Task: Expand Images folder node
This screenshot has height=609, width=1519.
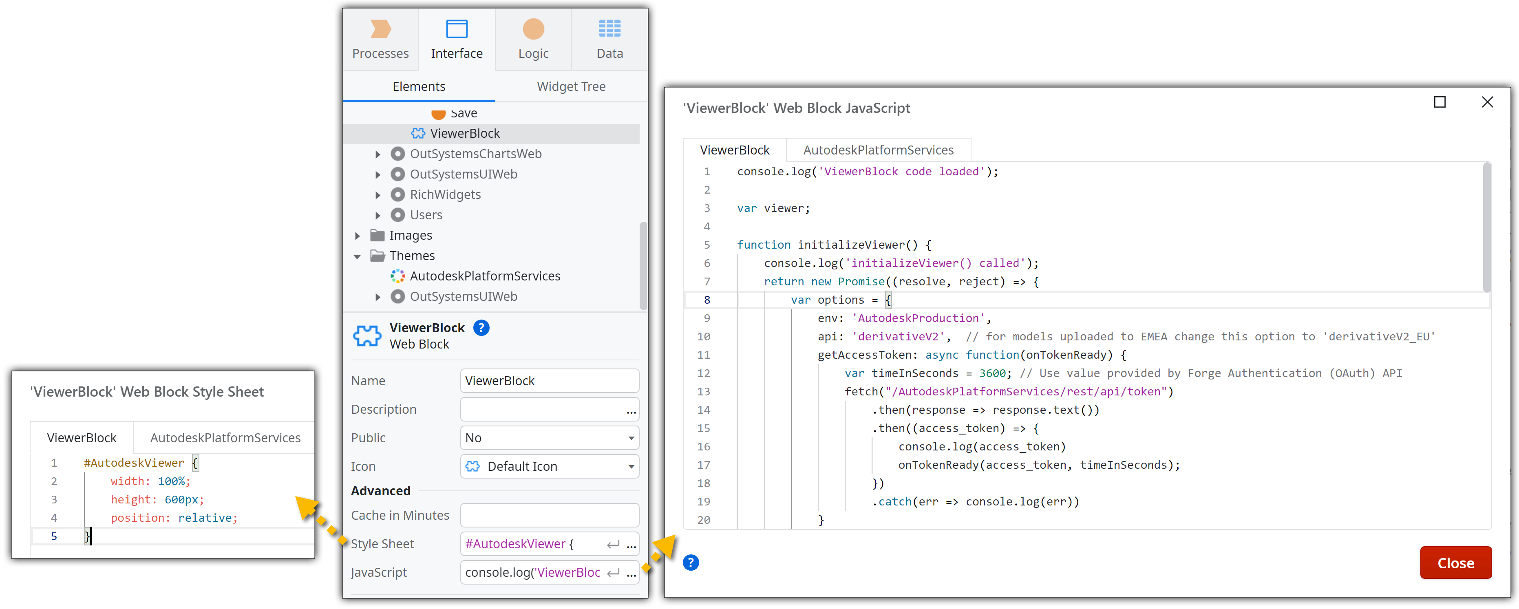Action: (x=358, y=236)
